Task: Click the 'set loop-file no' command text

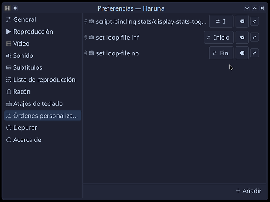Action: point(117,53)
